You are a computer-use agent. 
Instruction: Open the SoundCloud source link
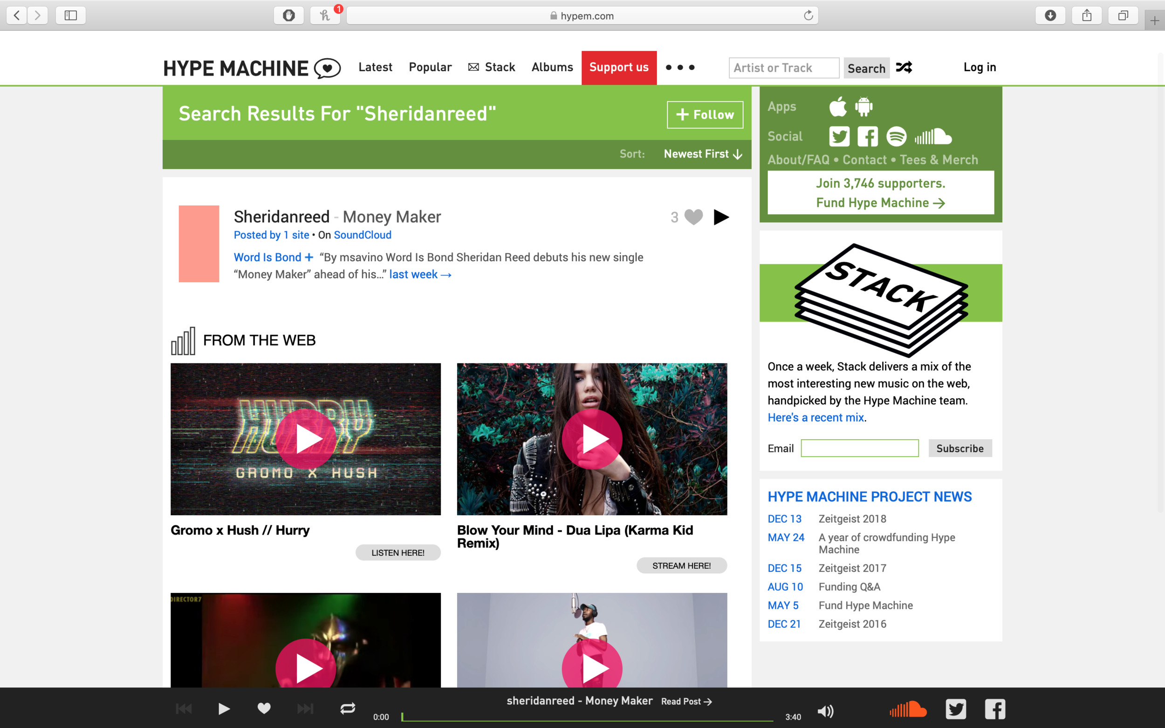pyautogui.click(x=363, y=235)
